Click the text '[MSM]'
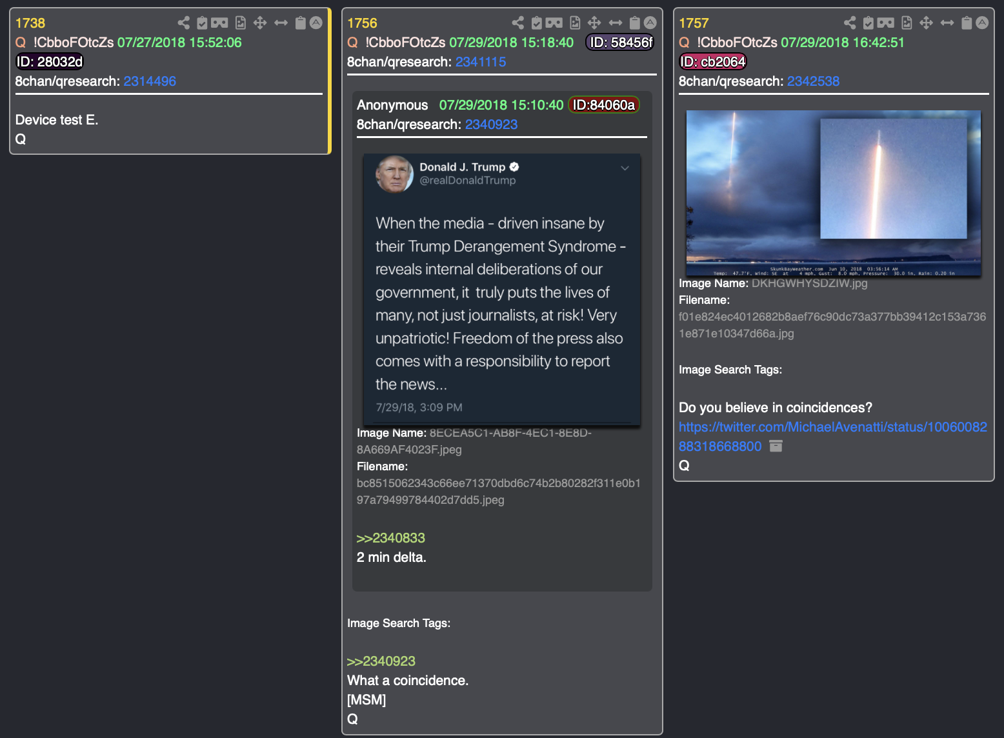 pyautogui.click(x=366, y=700)
